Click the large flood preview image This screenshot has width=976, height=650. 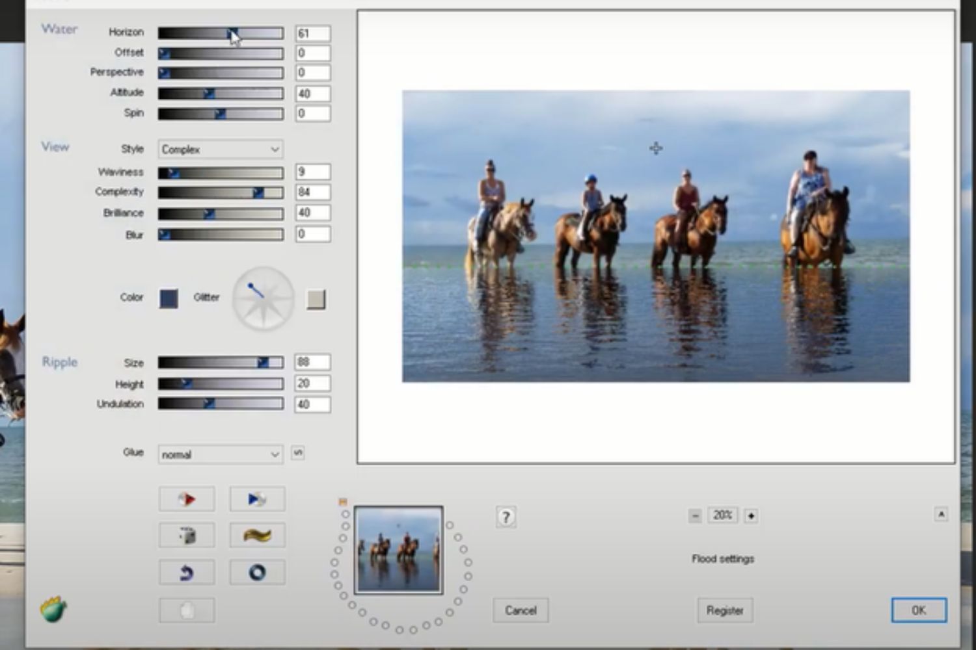point(656,236)
